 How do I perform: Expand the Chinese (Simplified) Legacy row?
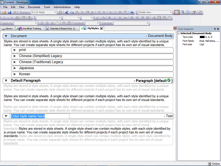click(15, 56)
